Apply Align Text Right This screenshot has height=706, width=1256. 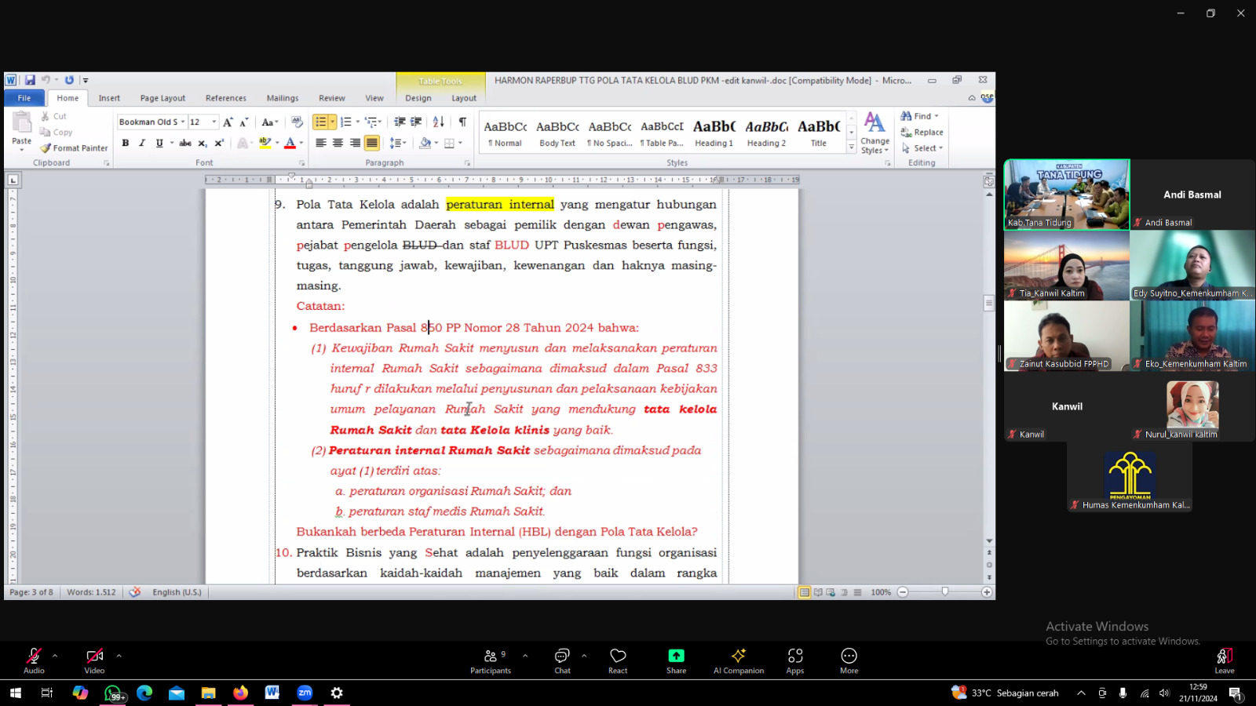point(355,143)
